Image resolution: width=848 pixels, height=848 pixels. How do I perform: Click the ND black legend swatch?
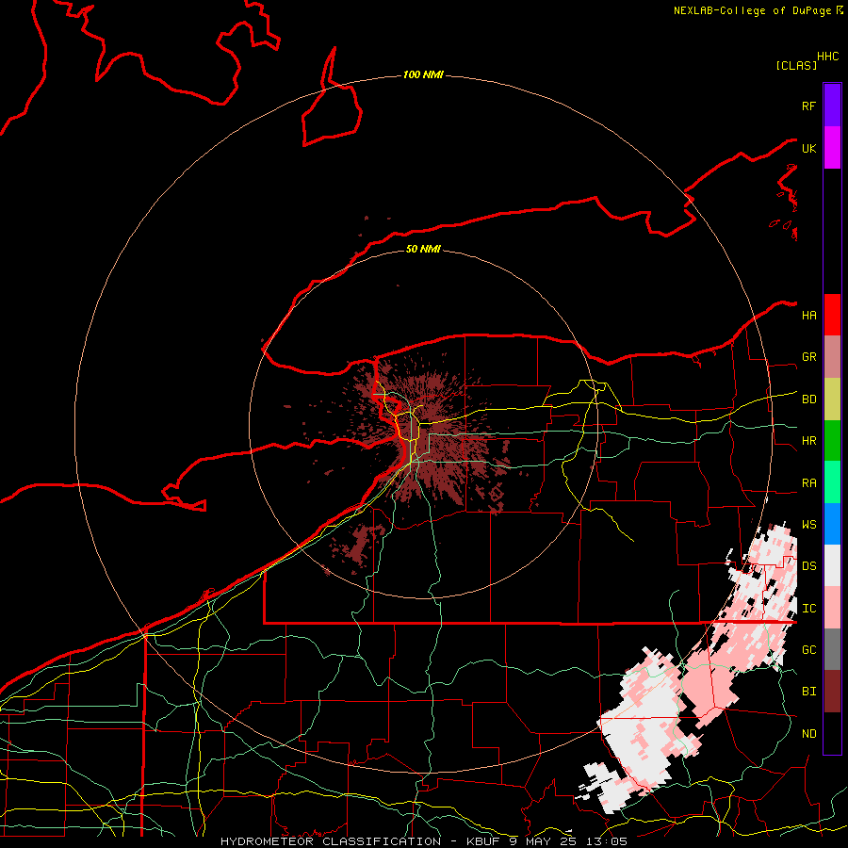[832, 733]
